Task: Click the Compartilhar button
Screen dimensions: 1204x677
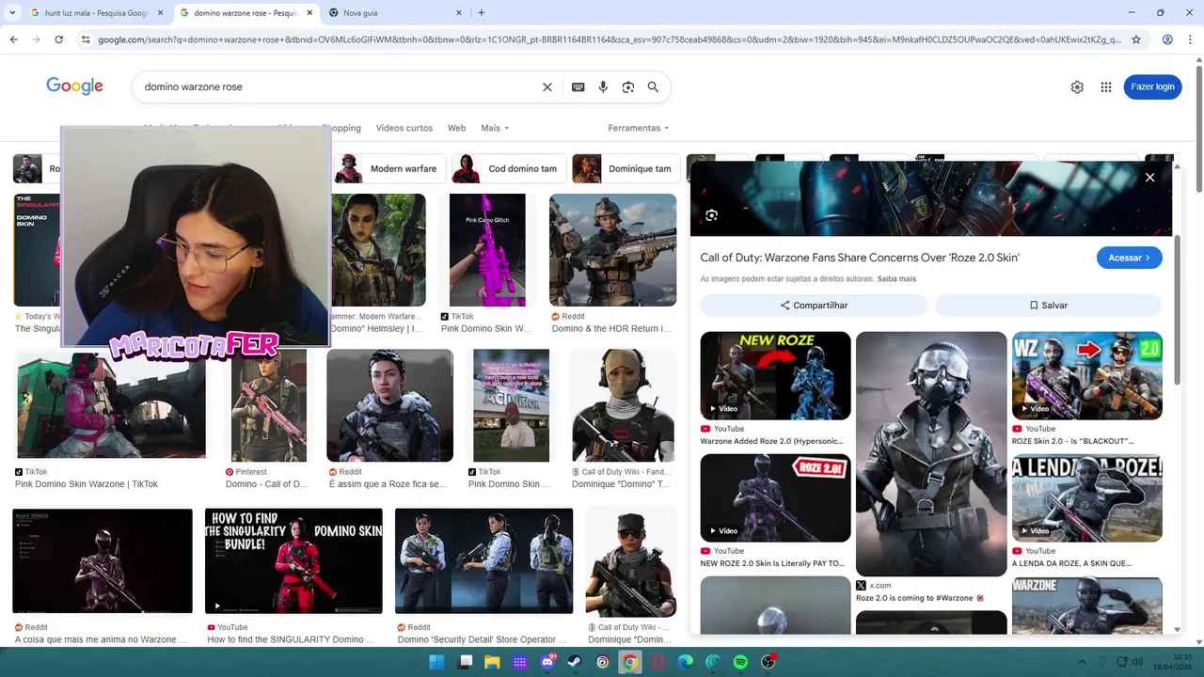Action: pos(814,306)
